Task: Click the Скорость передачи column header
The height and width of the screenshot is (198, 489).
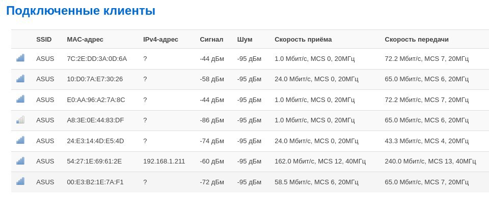Action: click(x=417, y=40)
